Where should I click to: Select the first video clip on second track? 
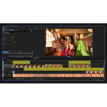click(29, 66)
